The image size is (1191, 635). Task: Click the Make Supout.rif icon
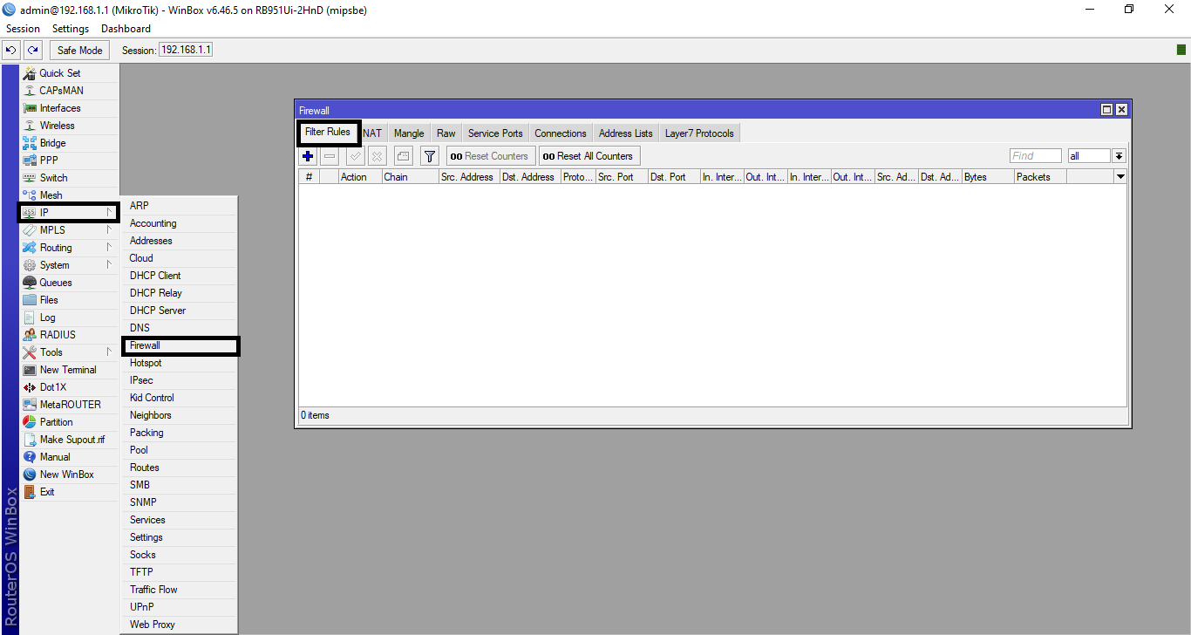click(30, 440)
